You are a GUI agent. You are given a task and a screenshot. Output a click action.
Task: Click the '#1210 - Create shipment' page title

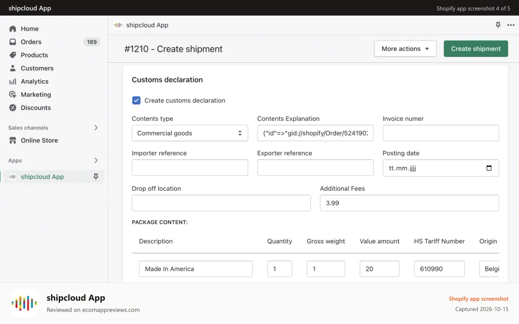coord(173,49)
